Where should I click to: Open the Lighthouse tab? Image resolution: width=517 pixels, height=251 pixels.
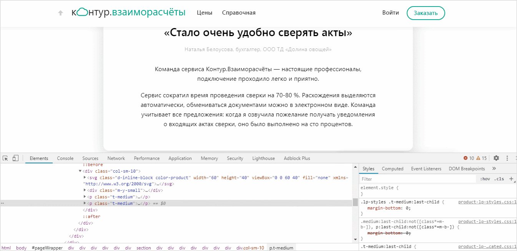point(263,158)
